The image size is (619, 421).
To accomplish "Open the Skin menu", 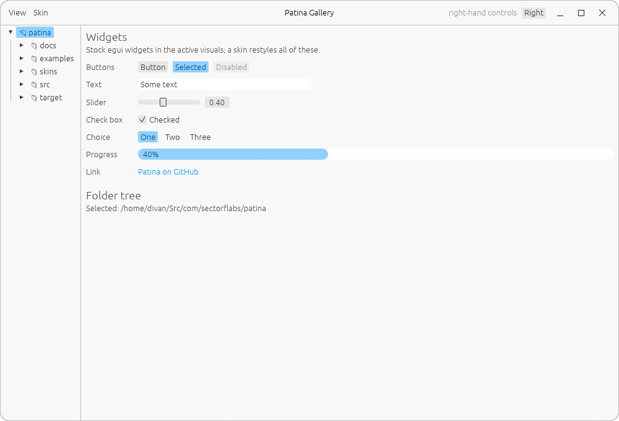I will tap(41, 13).
